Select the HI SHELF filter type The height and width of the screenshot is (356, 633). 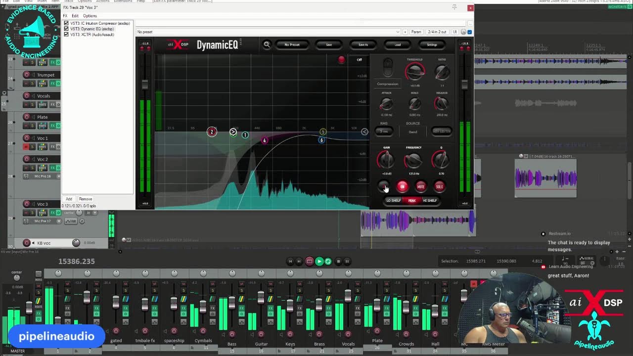430,200
